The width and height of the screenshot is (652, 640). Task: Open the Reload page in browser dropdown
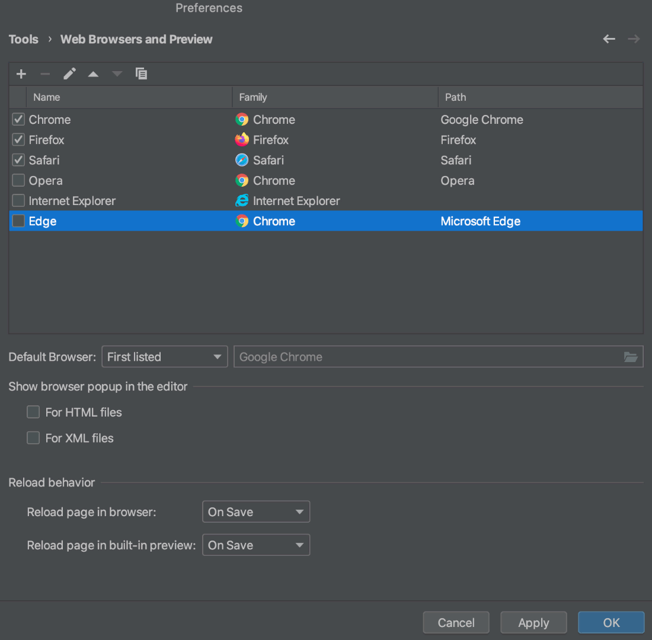pyautogui.click(x=256, y=511)
